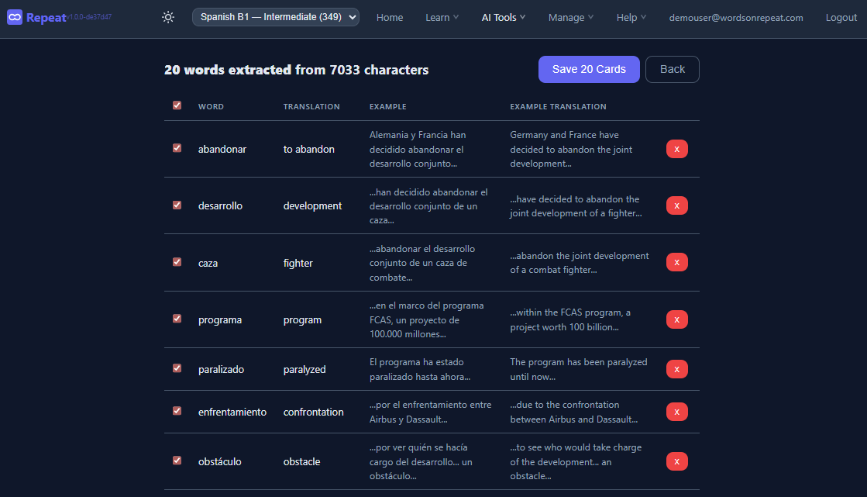This screenshot has height=497, width=867.
Task: Expand the Help menu
Action: [x=631, y=18]
